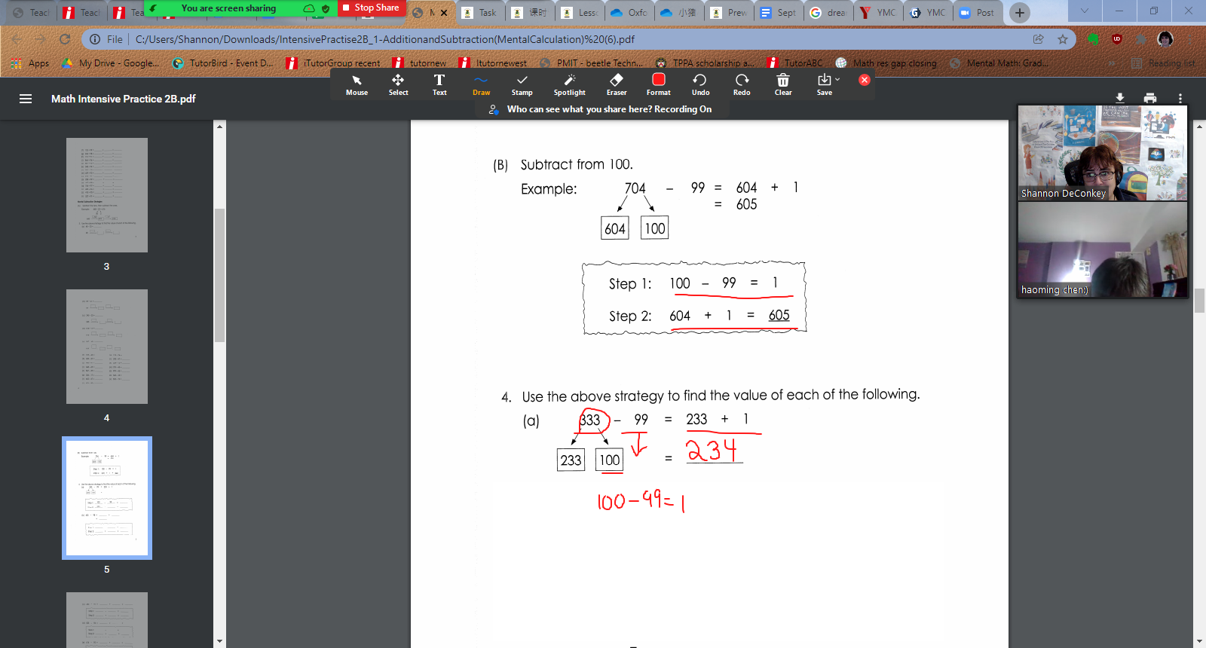This screenshot has height=648, width=1206.
Task: Open the PDF viewer more actions menu
Action: click(1180, 98)
